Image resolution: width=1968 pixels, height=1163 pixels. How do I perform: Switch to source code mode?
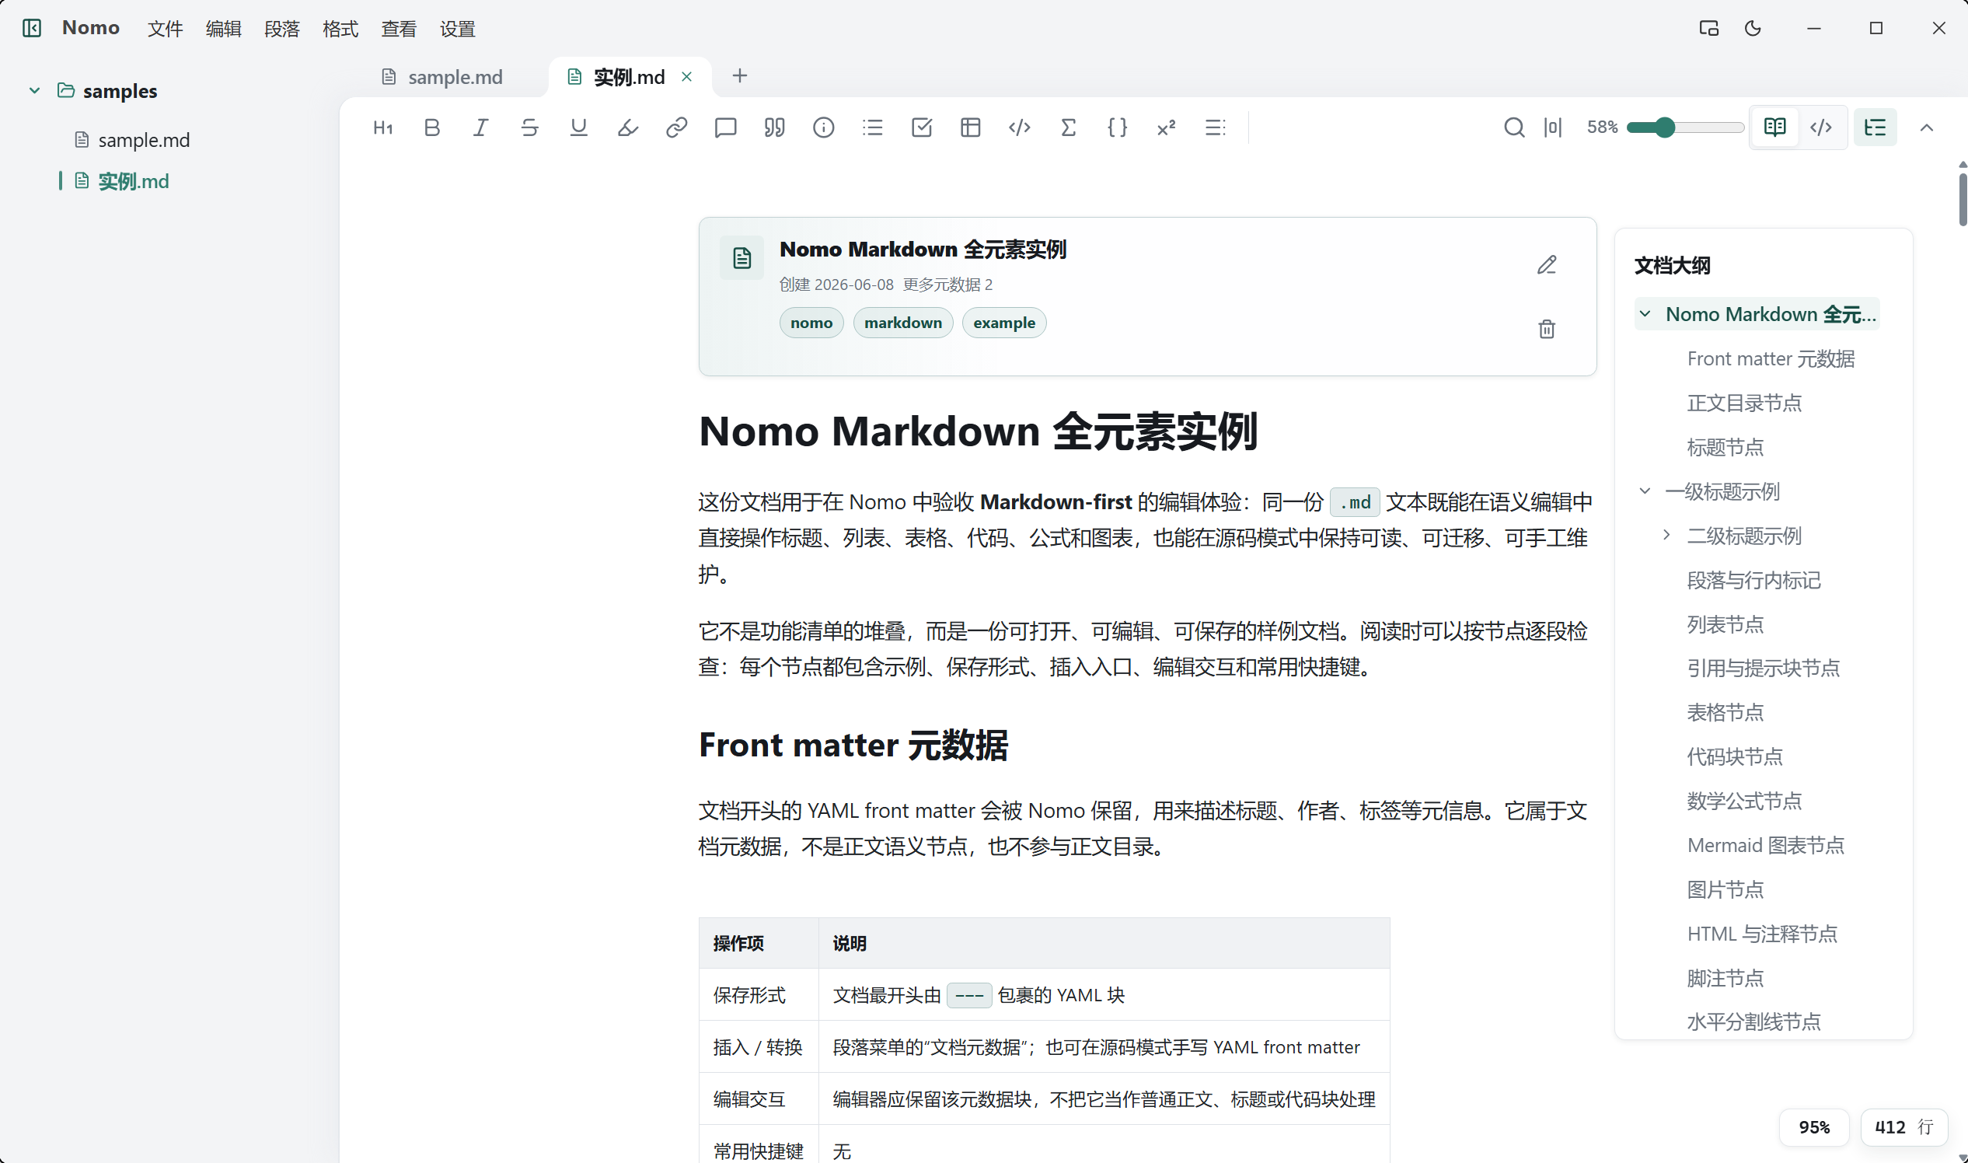coord(1821,127)
